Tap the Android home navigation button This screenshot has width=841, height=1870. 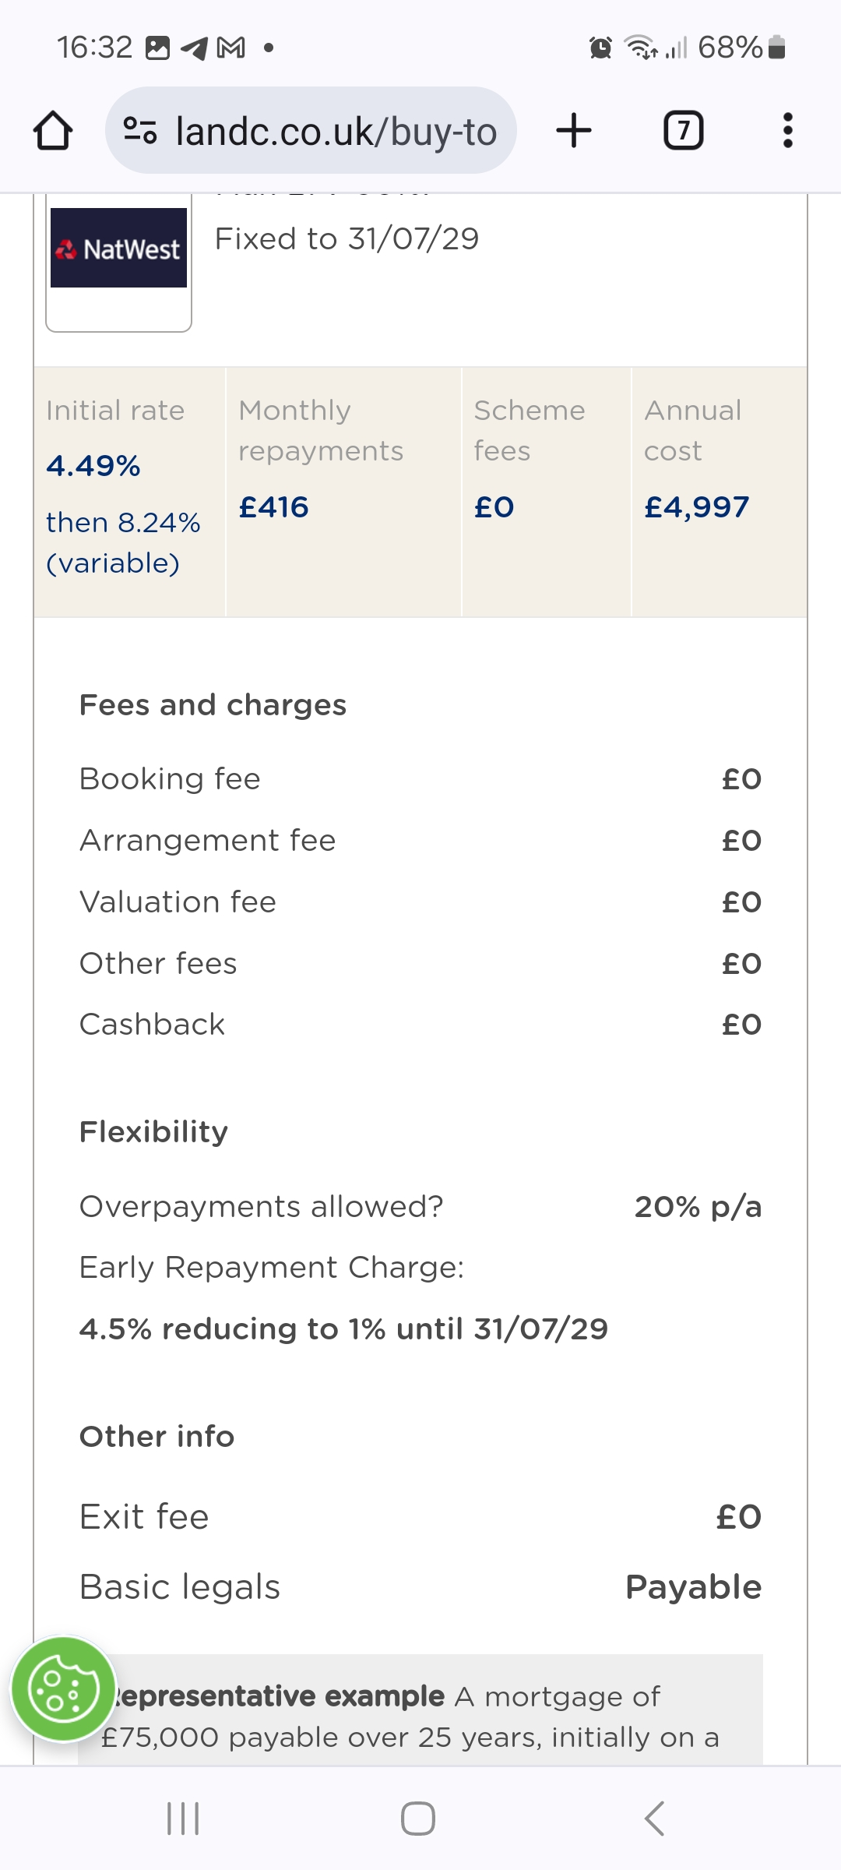point(418,1819)
